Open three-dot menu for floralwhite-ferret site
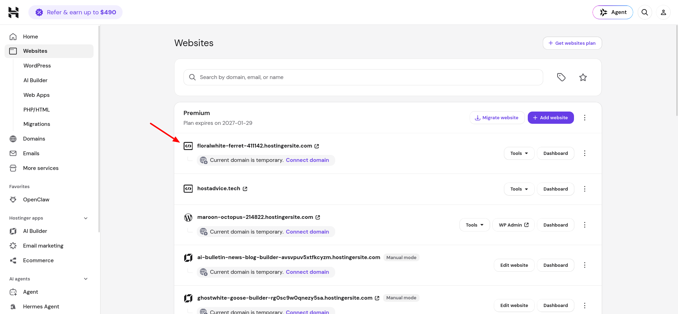 coord(584,153)
